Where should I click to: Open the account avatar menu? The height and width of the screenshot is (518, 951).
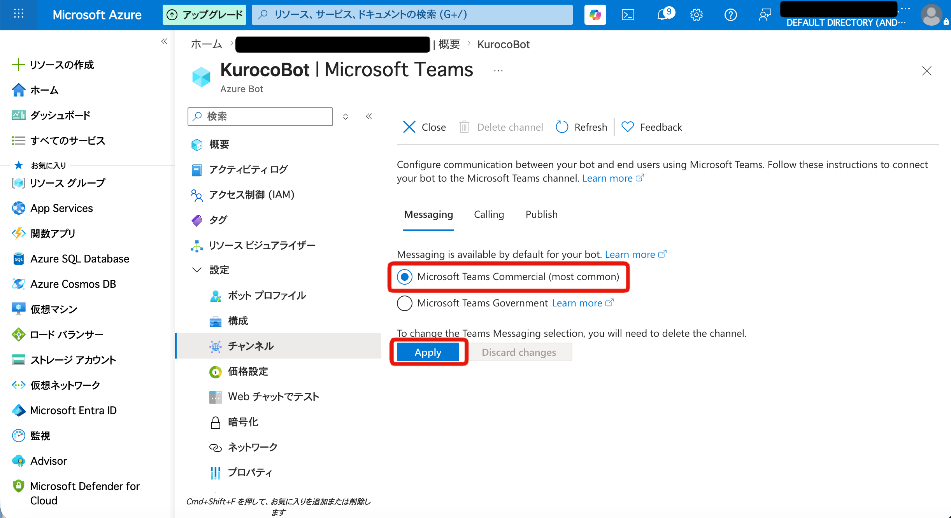[932, 15]
